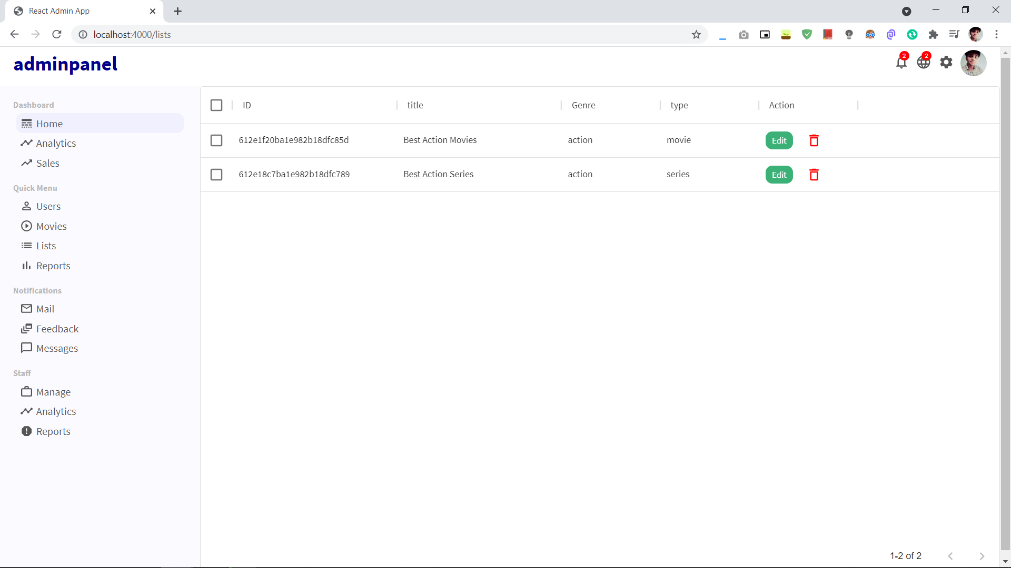
Task: Open the Movies sidebar item
Action: click(51, 226)
